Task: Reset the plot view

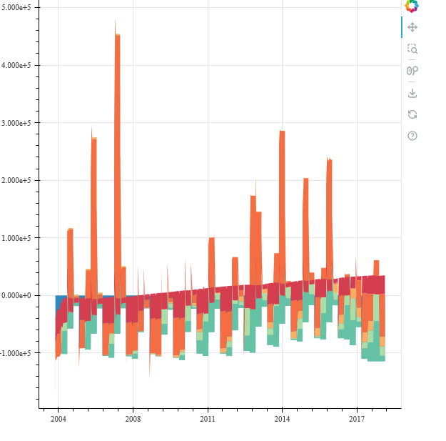Action: 412,114
